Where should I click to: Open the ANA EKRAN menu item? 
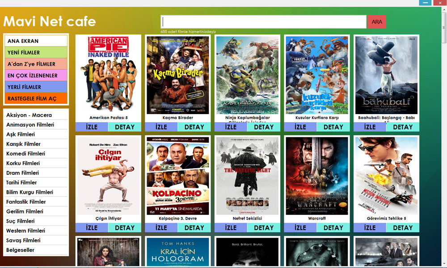pyautogui.click(x=36, y=41)
